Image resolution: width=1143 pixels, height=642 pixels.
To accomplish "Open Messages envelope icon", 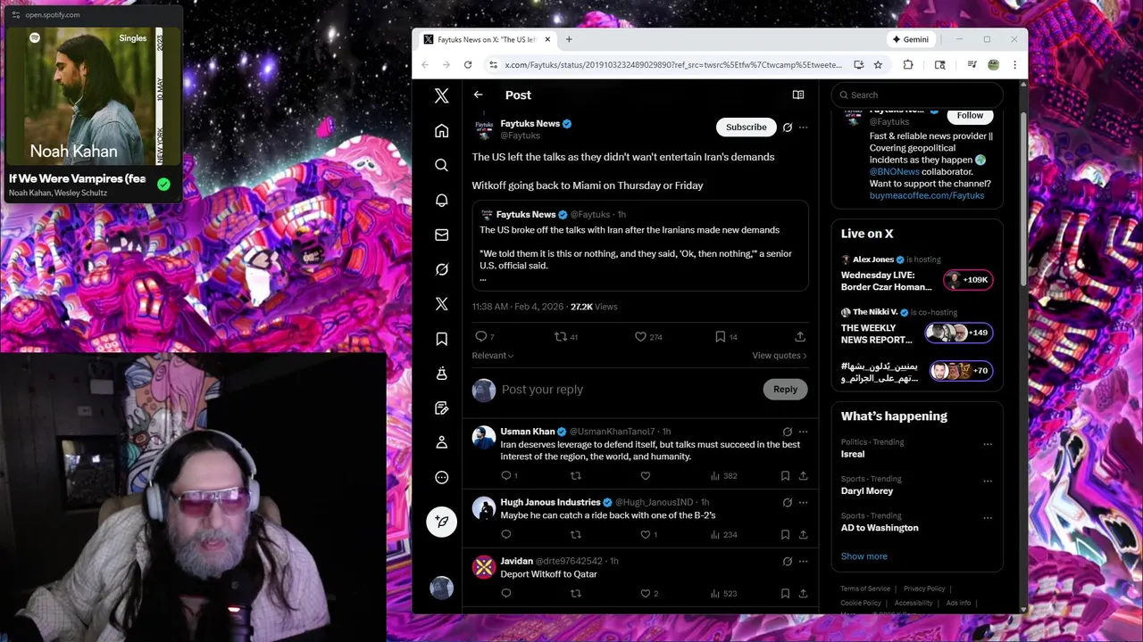I will [441, 235].
